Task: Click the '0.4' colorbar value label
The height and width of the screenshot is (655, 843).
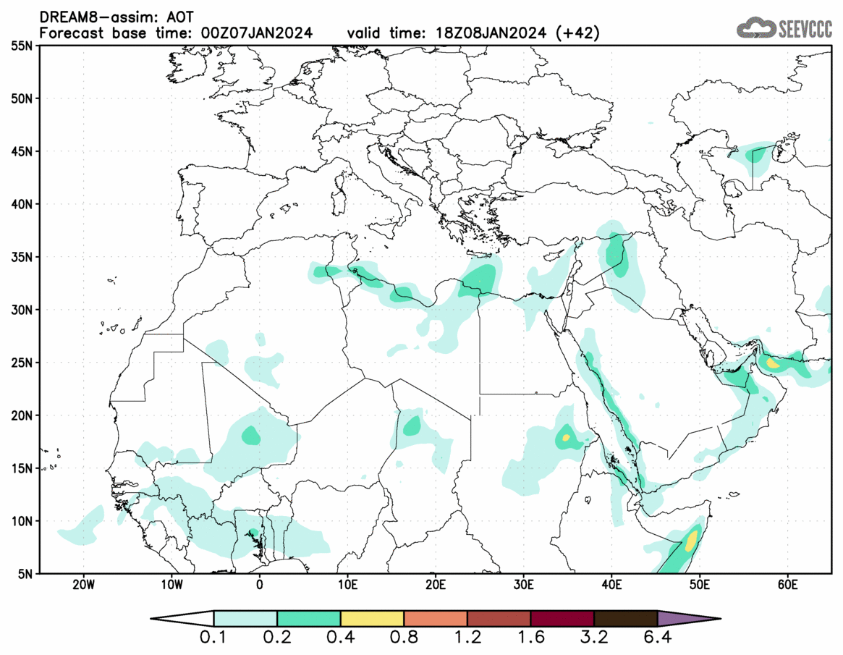Action: pos(340,638)
